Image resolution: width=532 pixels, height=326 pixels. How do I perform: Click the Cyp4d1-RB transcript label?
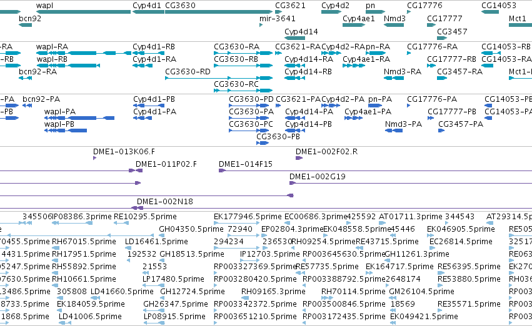154,47
